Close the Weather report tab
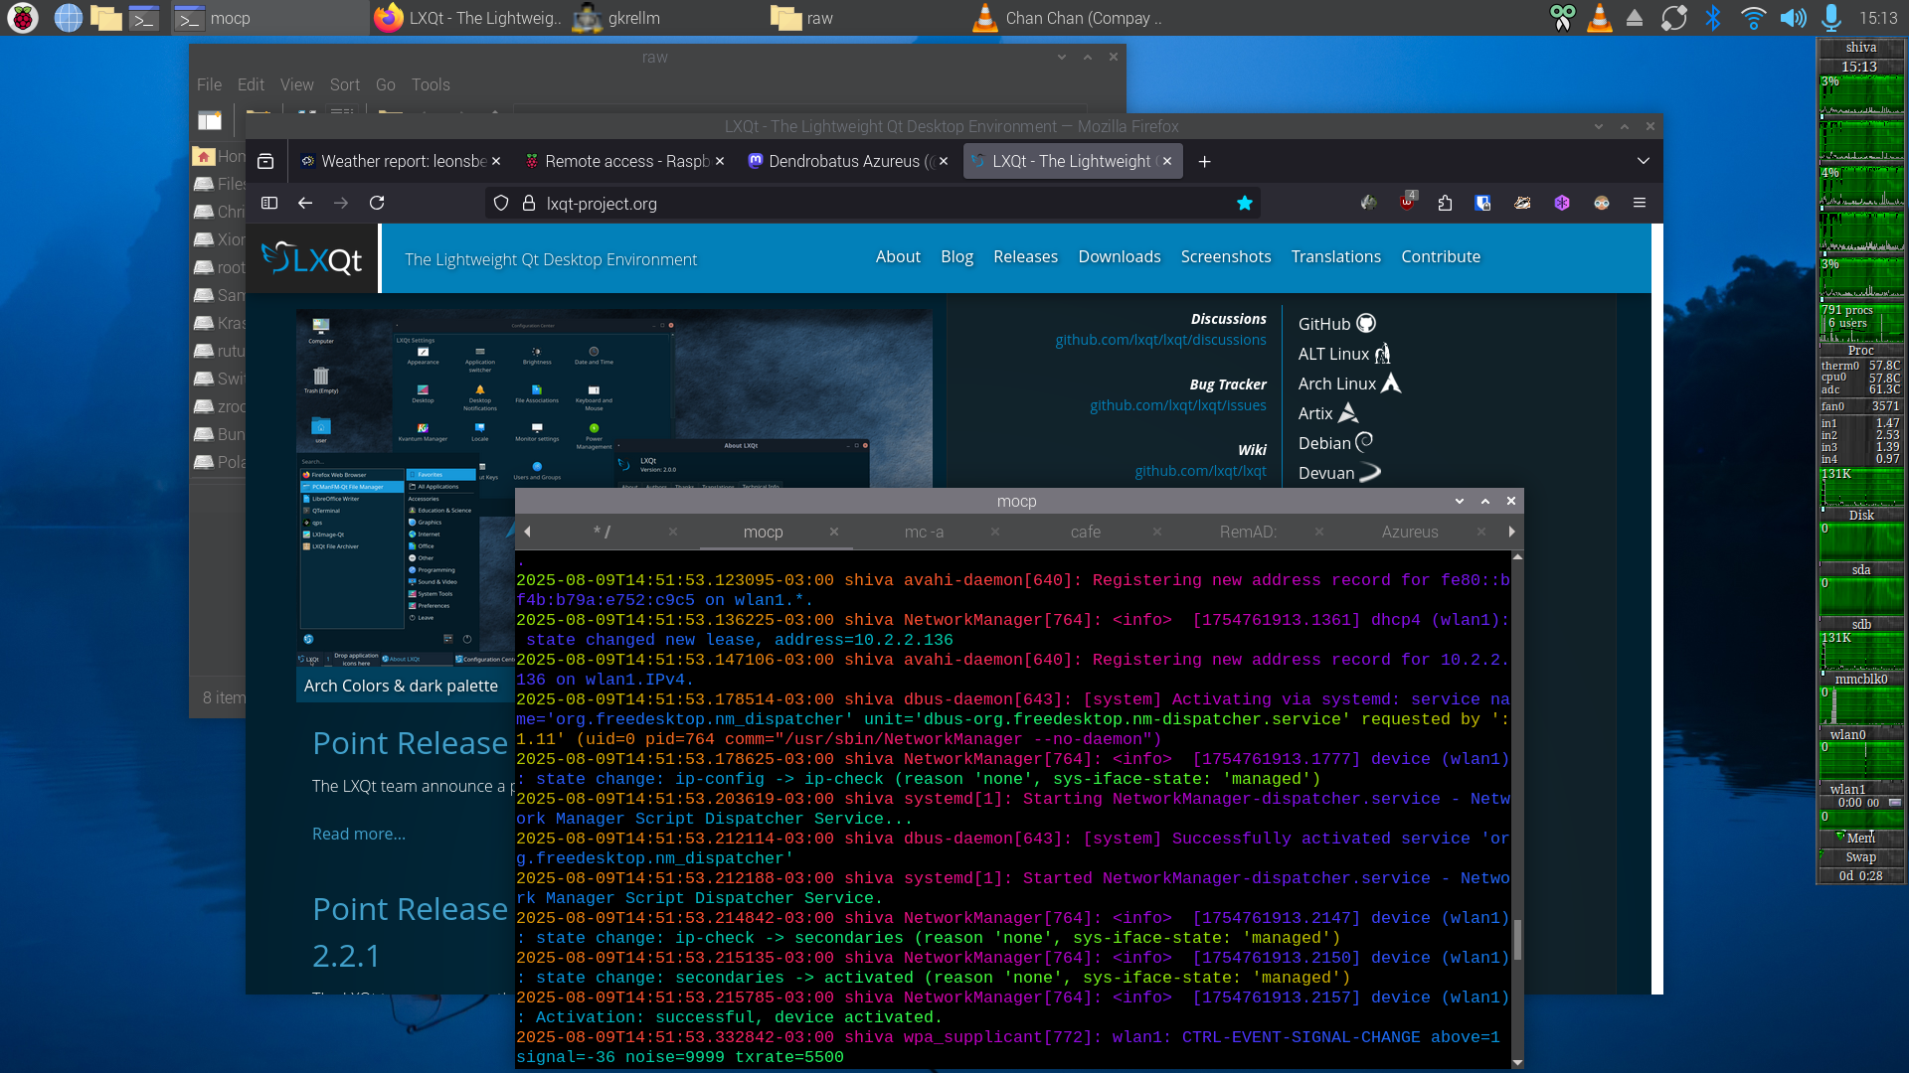1909x1073 pixels. [496, 161]
